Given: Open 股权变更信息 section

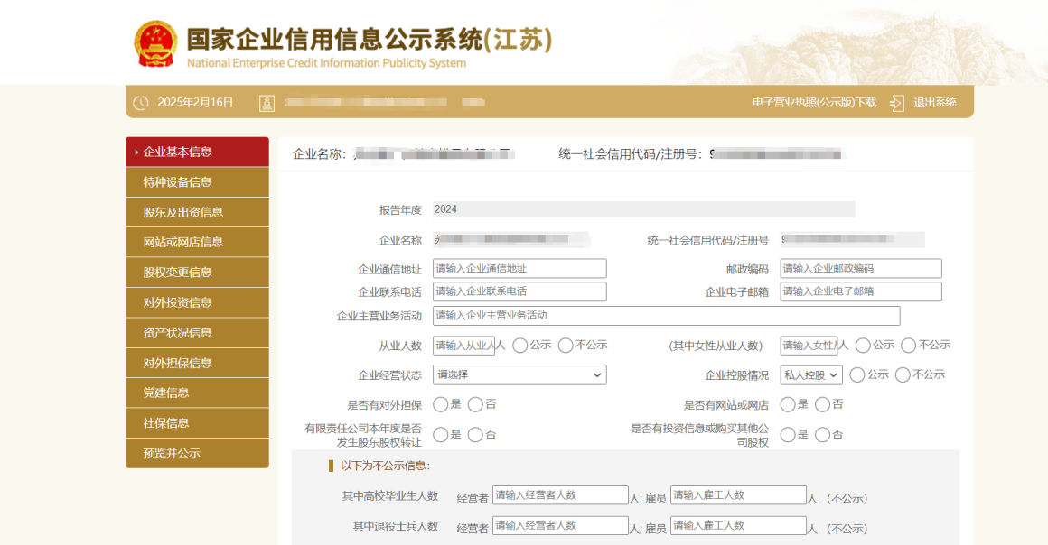Looking at the screenshot, I should point(197,272).
